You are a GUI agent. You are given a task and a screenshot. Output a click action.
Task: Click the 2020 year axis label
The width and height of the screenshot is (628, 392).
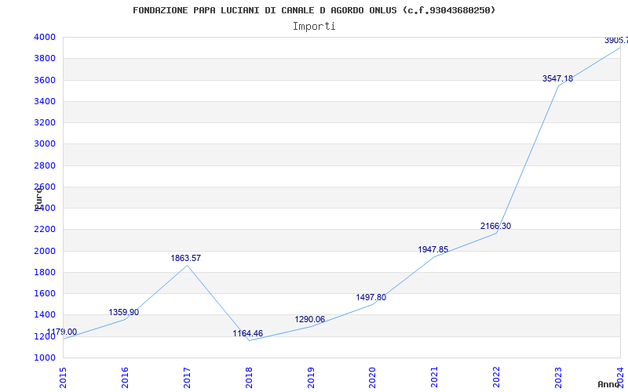(372, 377)
